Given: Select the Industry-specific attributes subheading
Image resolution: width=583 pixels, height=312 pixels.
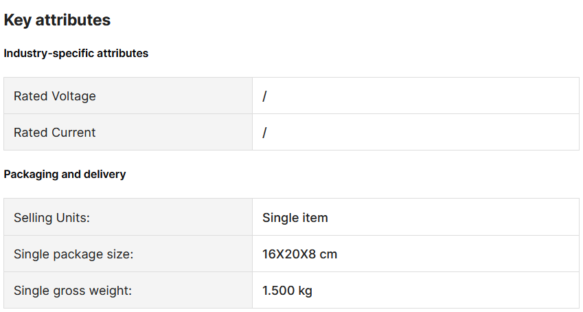Looking at the screenshot, I should point(76,54).
